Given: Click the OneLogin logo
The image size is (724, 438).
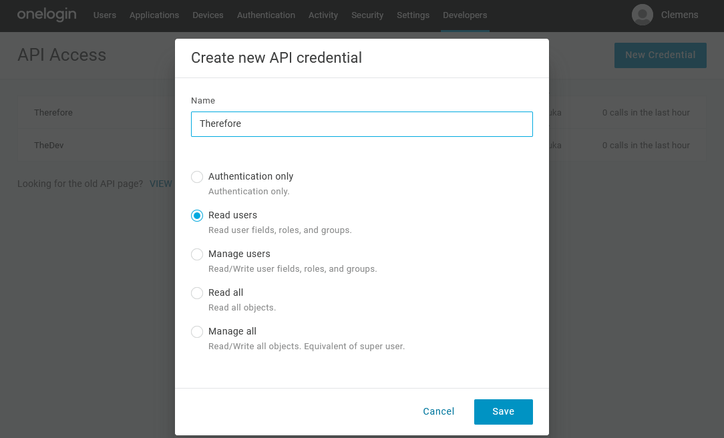Looking at the screenshot, I should [x=46, y=15].
